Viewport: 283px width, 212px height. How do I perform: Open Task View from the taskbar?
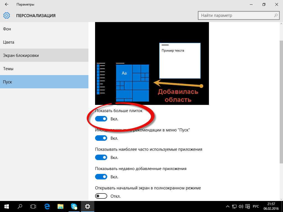tap(33, 206)
